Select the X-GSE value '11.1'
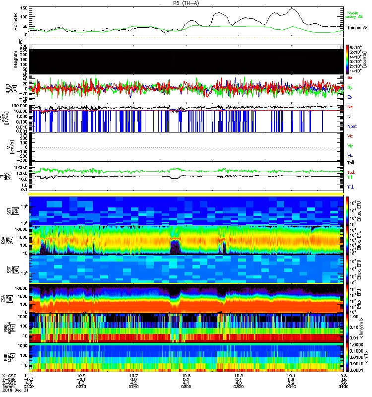Image resolution: width=372 pixels, height=397 pixels. click(29, 376)
